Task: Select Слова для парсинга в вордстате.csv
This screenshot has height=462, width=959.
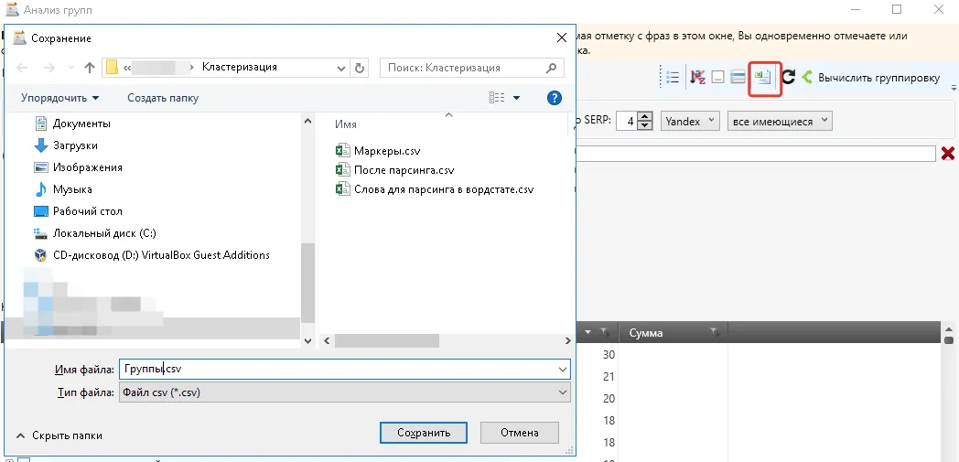Action: coord(435,189)
